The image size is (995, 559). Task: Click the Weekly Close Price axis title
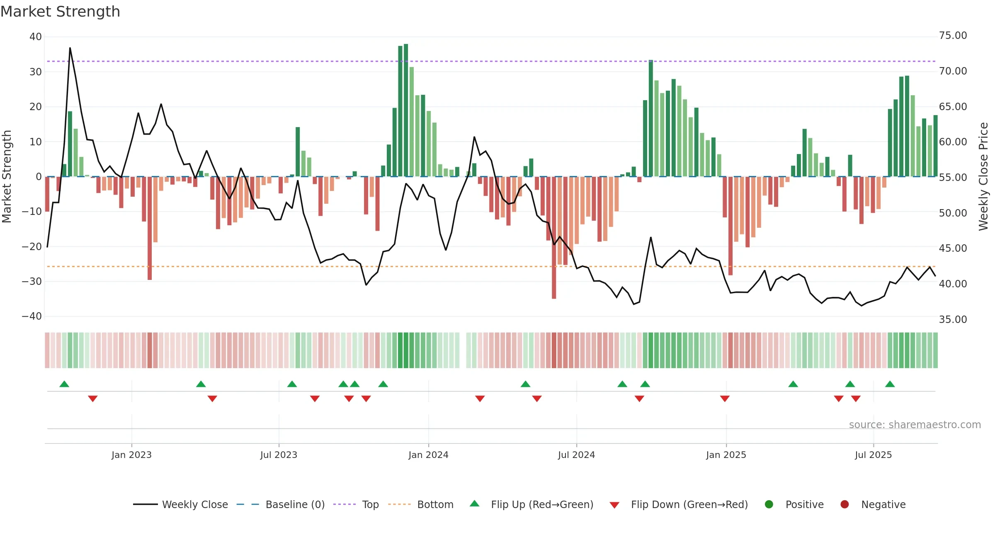(983, 176)
